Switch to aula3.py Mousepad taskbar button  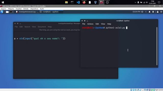27,12
